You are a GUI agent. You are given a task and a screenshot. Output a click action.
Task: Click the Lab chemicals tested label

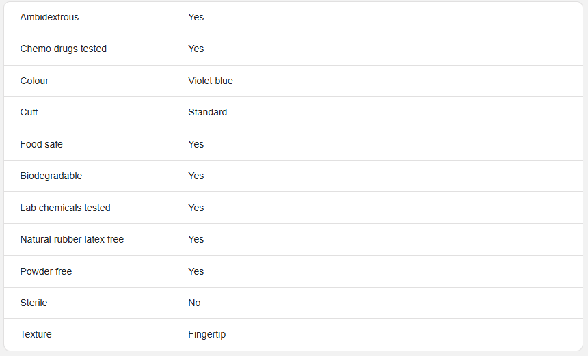tap(65, 208)
